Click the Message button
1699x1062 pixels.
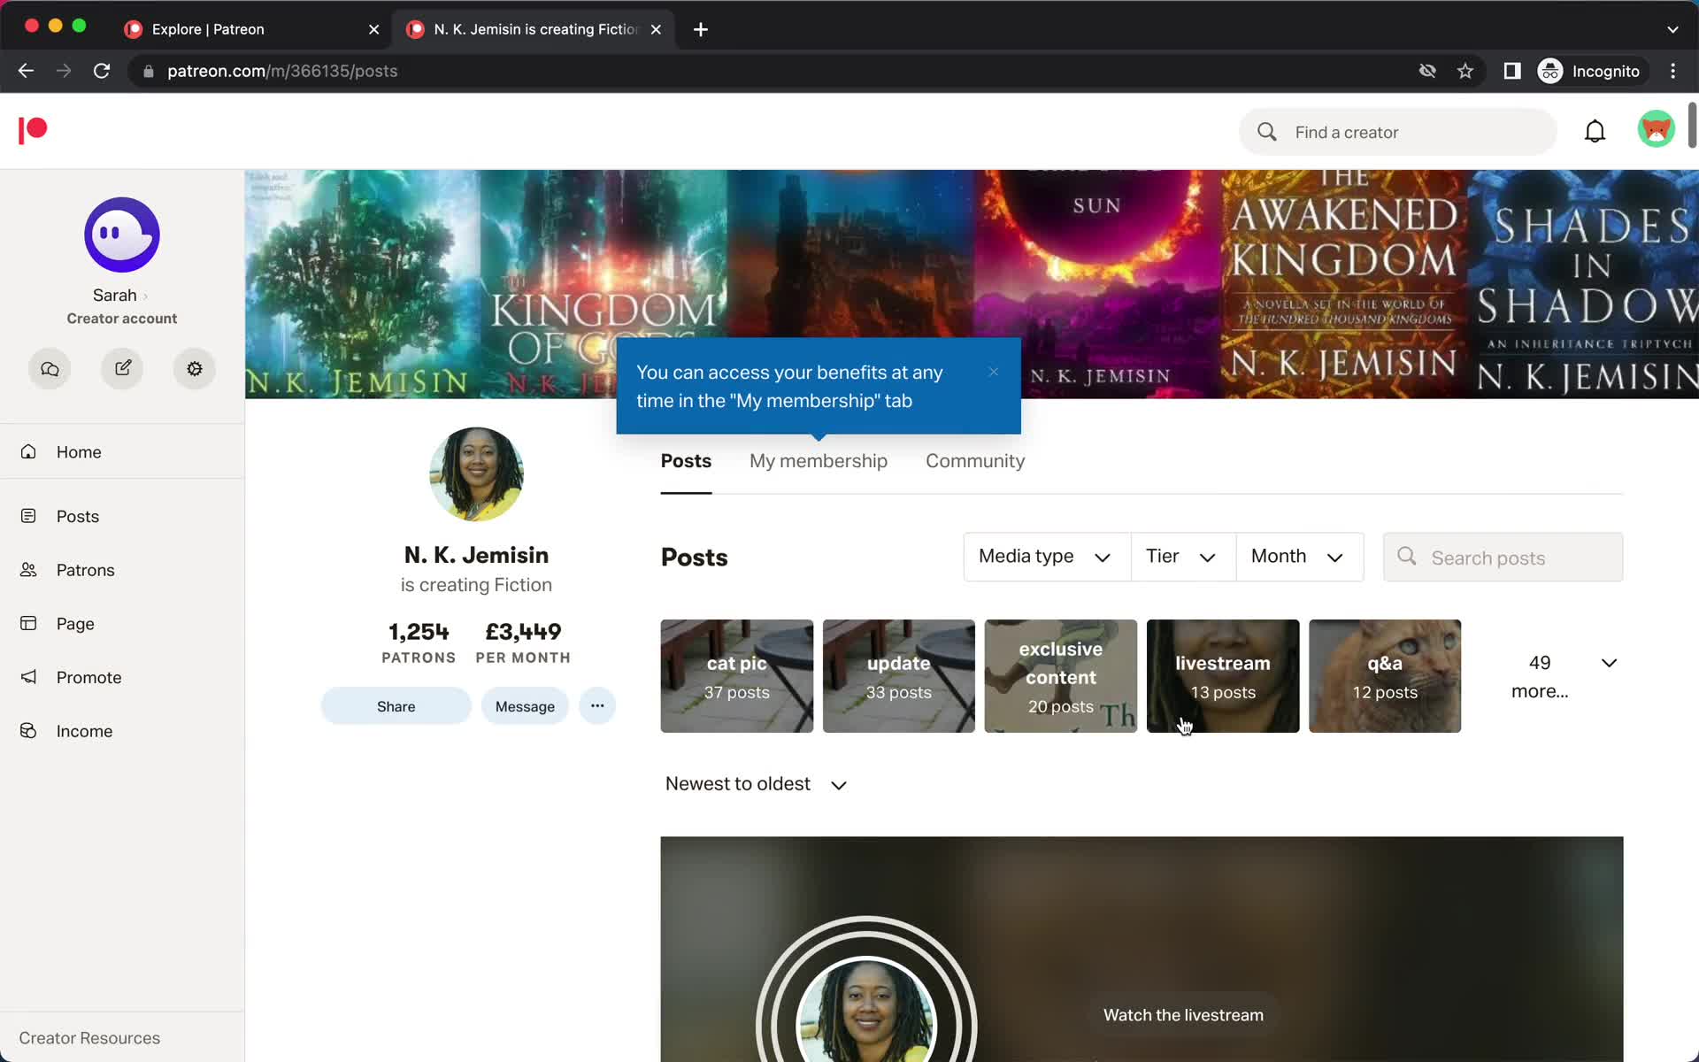coord(524,706)
